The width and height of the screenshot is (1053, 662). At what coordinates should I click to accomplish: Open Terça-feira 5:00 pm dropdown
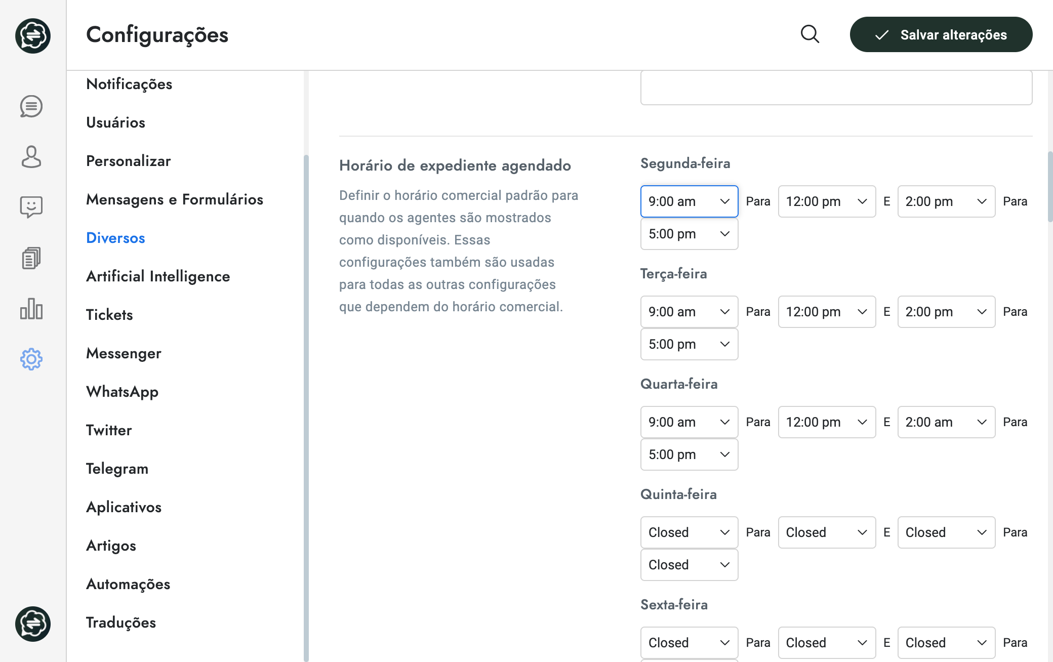pyautogui.click(x=689, y=344)
